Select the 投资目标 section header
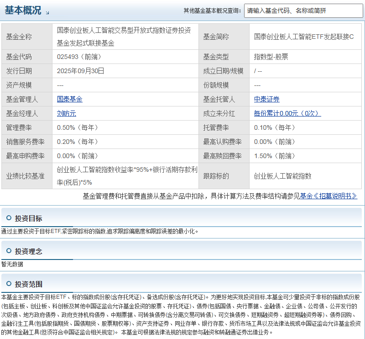The width and height of the screenshot is (365, 339). pyautogui.click(x=28, y=218)
